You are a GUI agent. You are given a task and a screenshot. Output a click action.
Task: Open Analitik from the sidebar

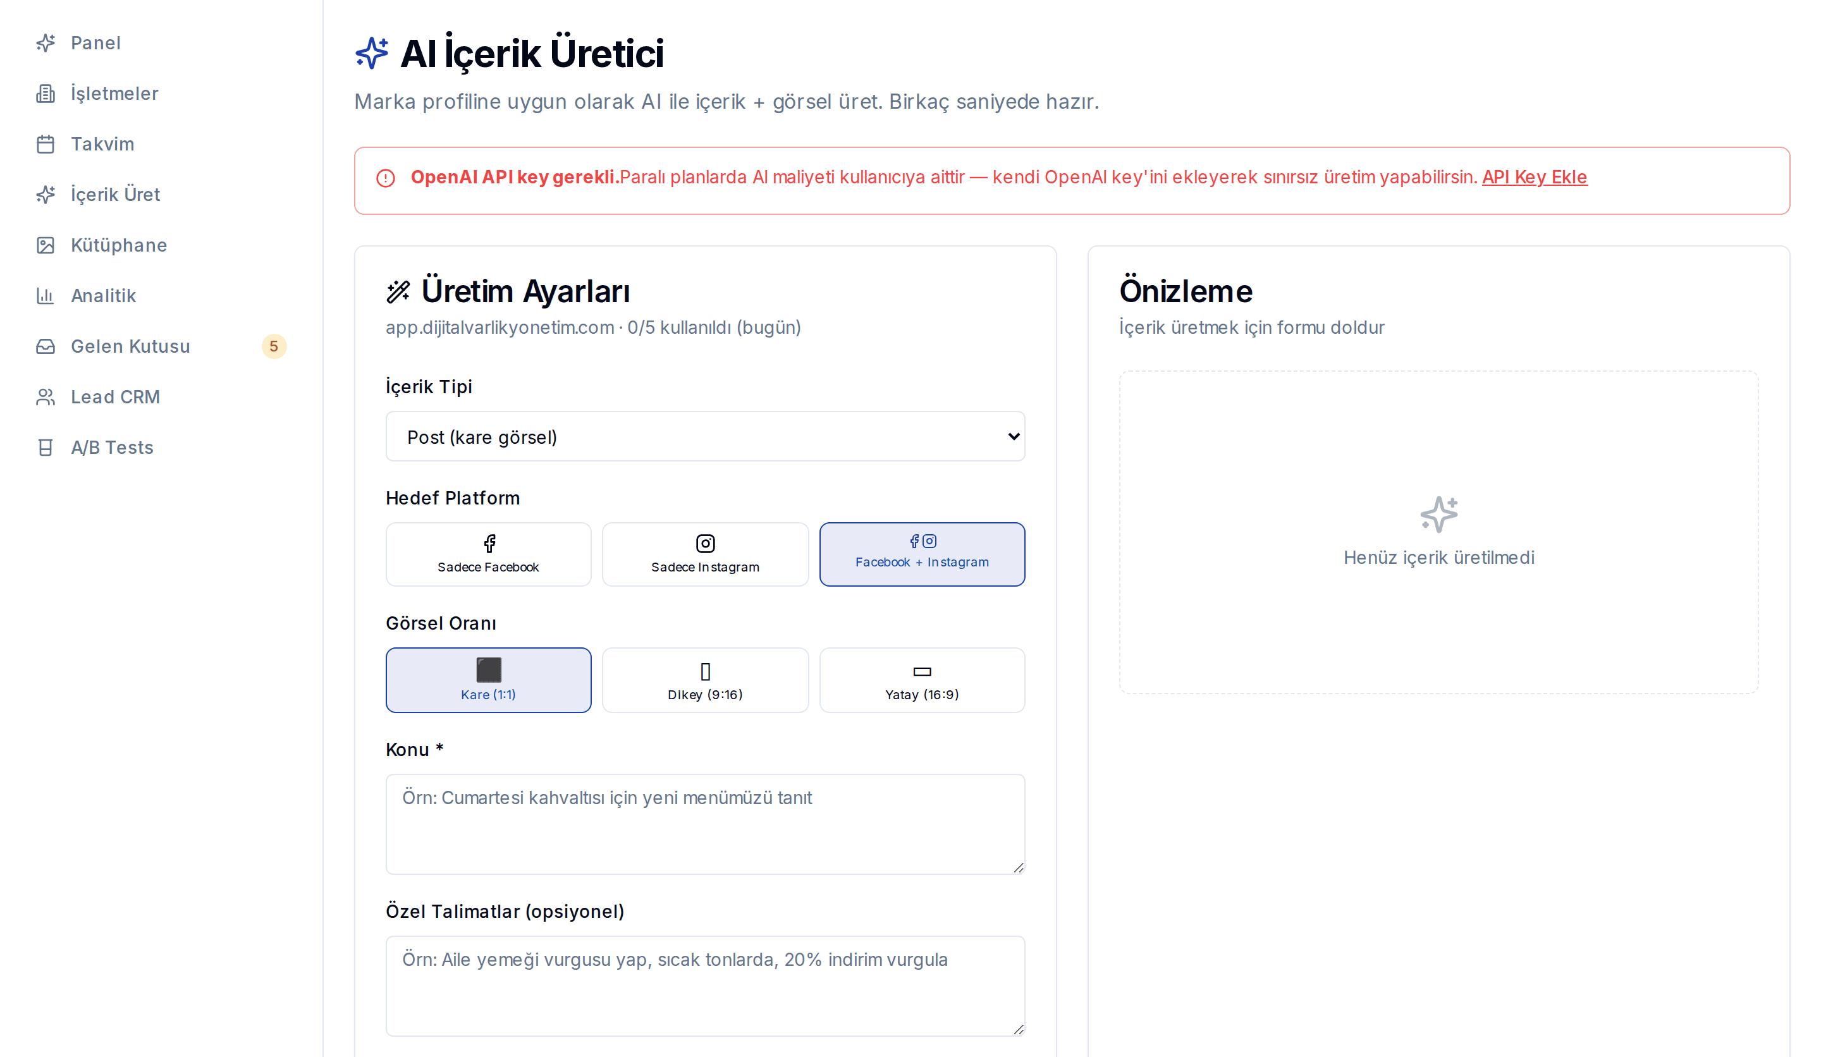161,295
